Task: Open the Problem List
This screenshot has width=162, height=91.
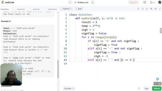Action: click(82, 2)
